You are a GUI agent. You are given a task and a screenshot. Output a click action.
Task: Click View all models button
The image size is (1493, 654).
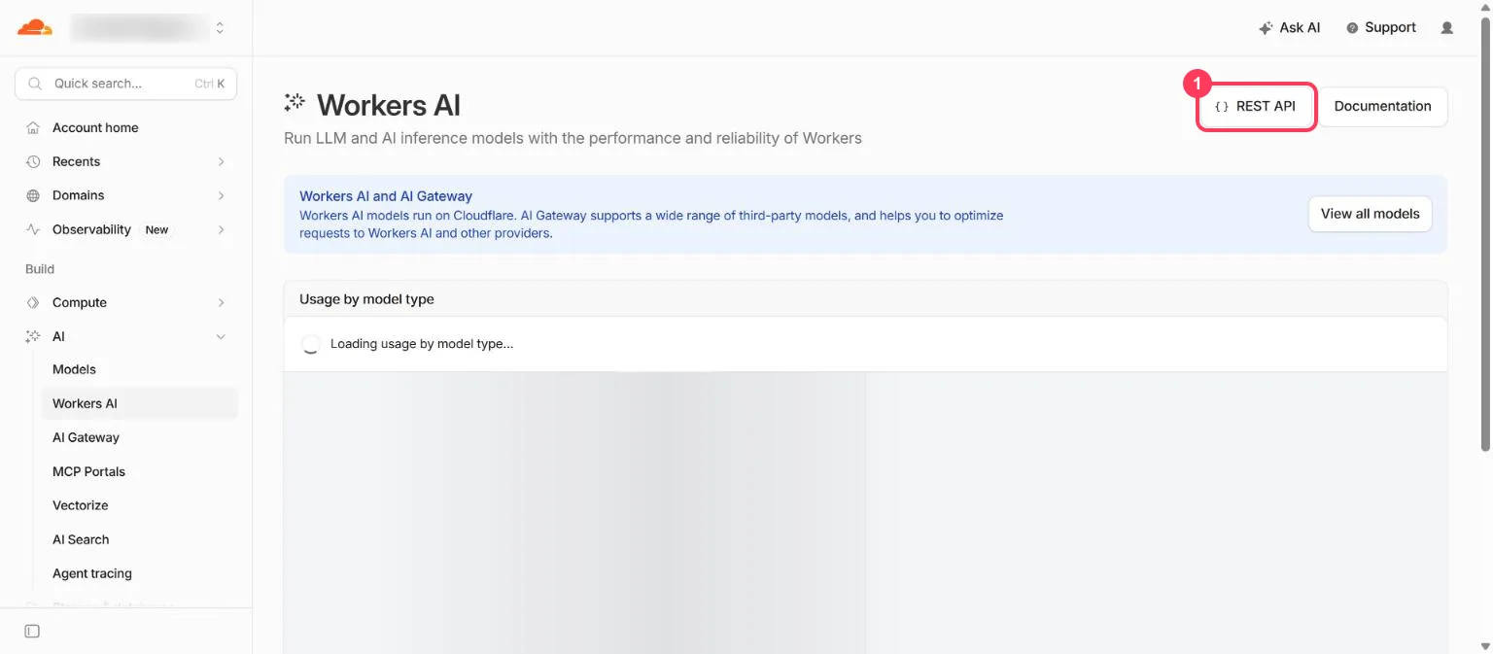(1370, 214)
